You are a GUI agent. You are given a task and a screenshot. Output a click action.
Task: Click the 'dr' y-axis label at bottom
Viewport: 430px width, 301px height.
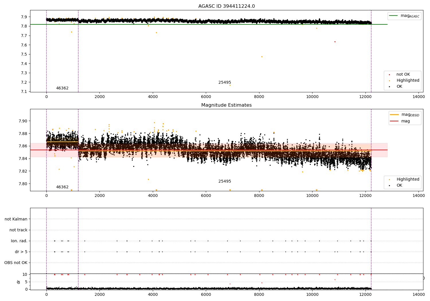coord(19,282)
